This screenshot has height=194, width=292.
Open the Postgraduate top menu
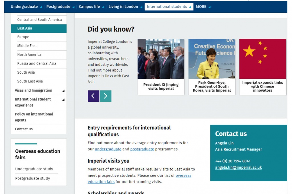tap(58, 7)
